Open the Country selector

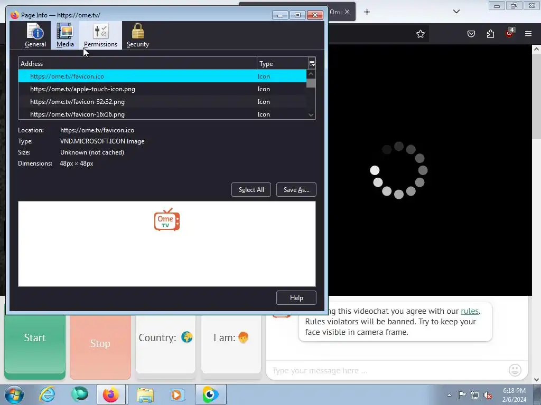pyautogui.click(x=165, y=344)
